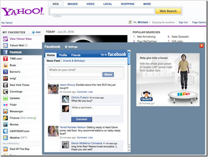The width and height of the screenshot is (208, 157).
Task: Click the Yahoo! logo
Action: tap(23, 11)
